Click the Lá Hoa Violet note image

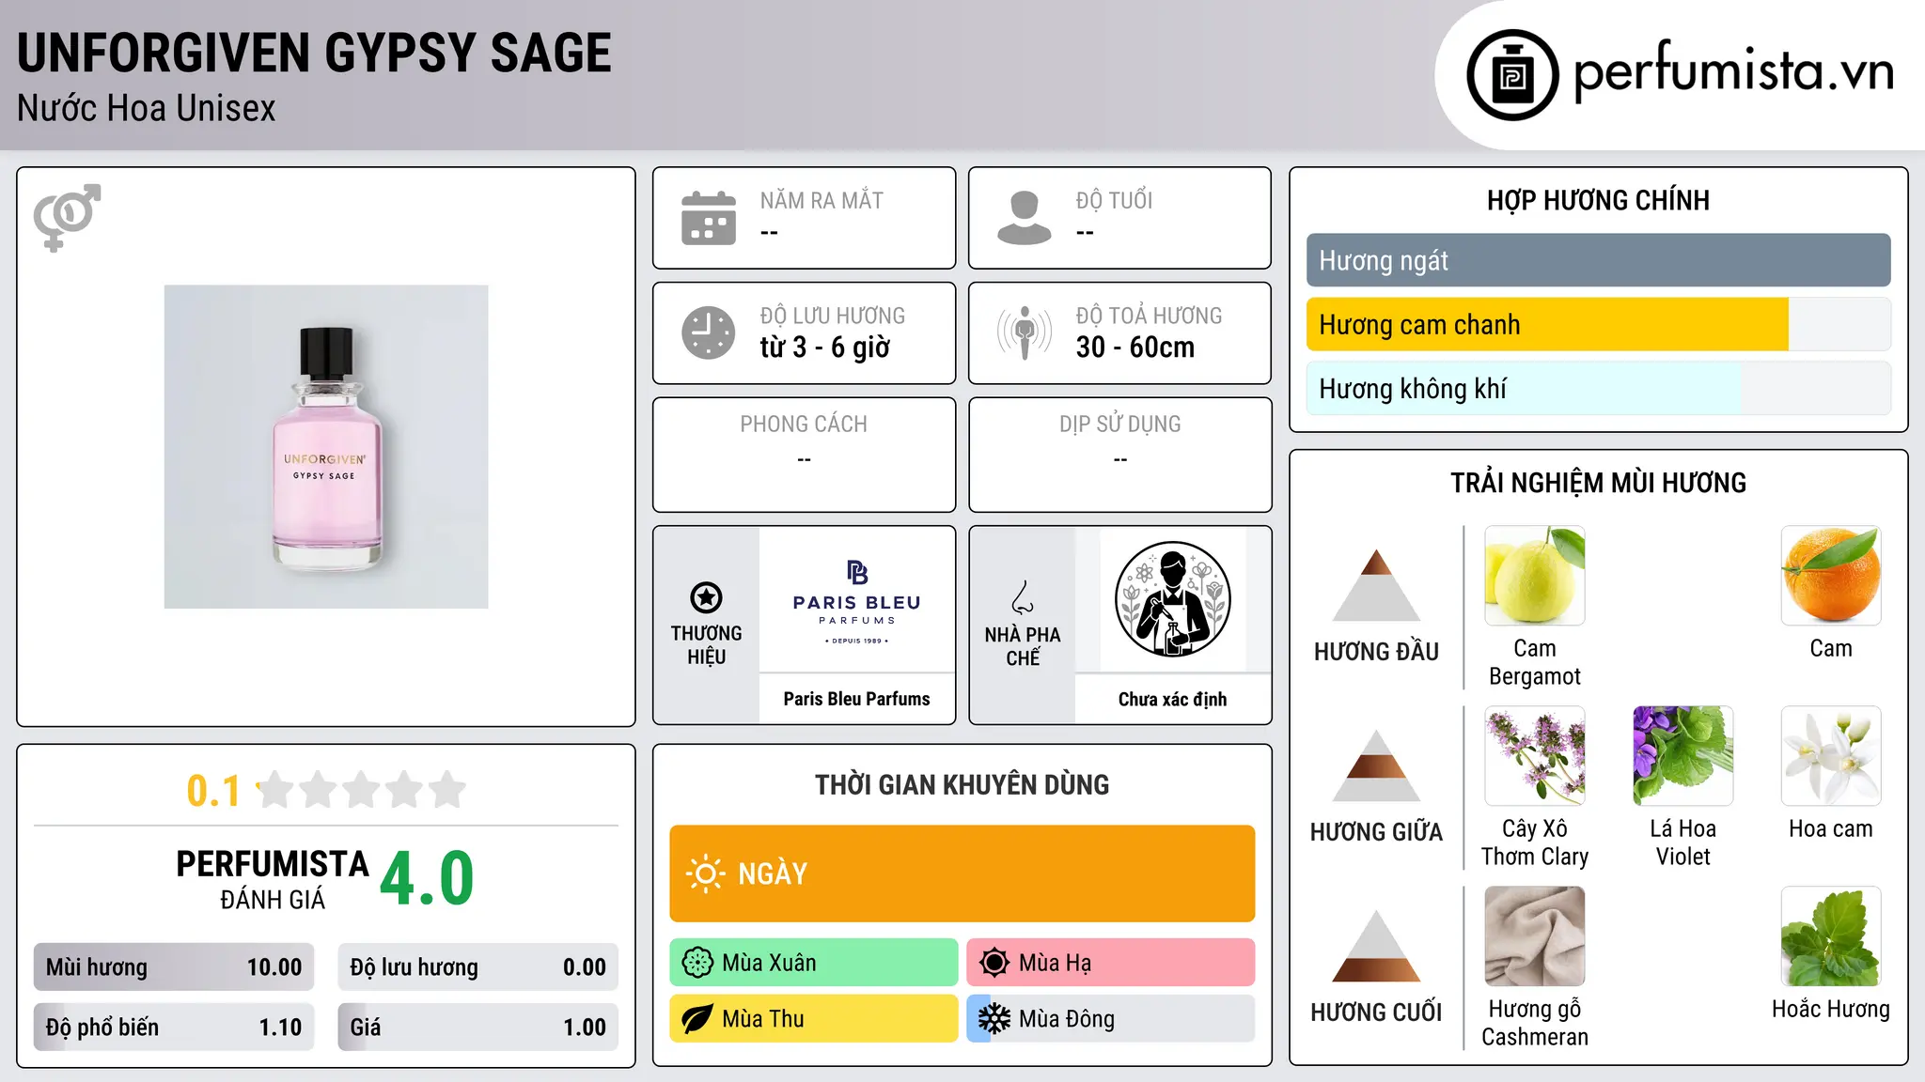tap(1683, 756)
